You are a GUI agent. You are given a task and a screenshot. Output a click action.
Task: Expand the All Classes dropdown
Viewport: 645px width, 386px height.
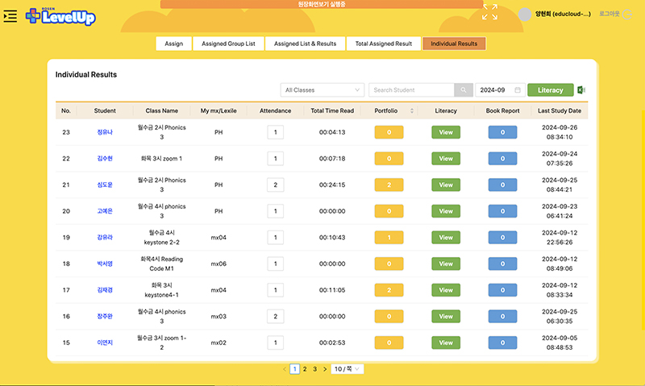(x=322, y=90)
